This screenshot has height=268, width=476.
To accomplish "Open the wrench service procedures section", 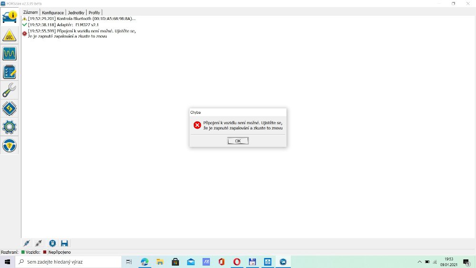I will (10, 90).
